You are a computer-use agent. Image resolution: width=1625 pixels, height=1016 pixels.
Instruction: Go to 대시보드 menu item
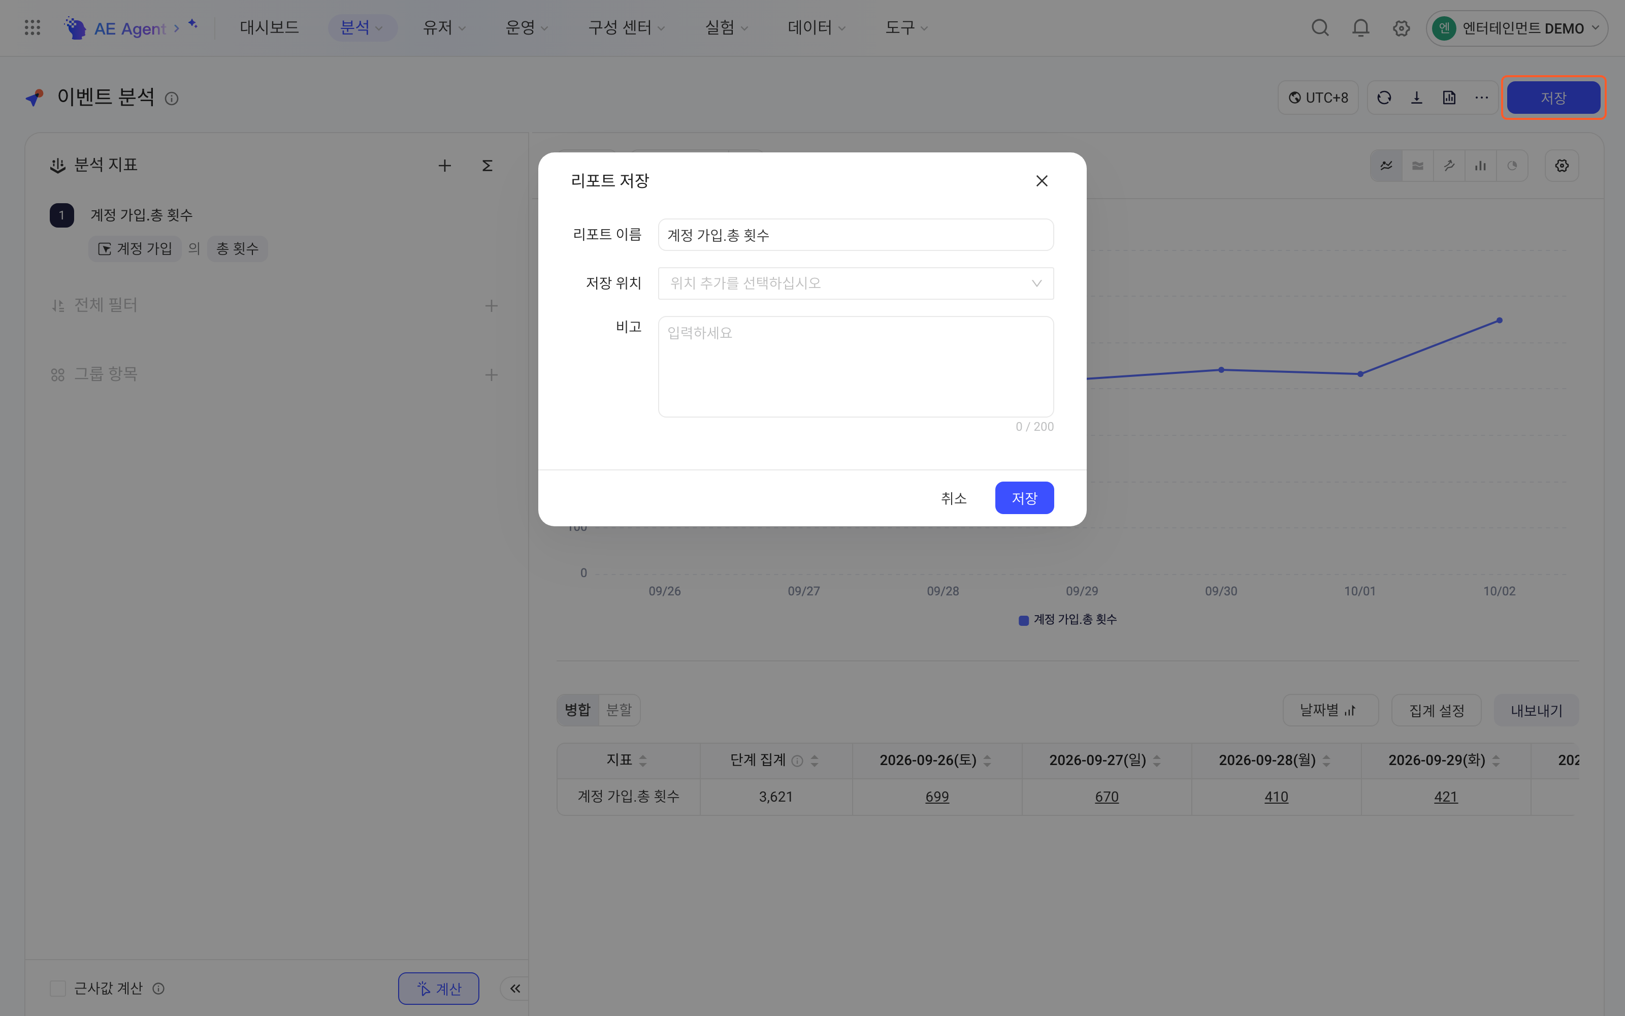[269, 27]
